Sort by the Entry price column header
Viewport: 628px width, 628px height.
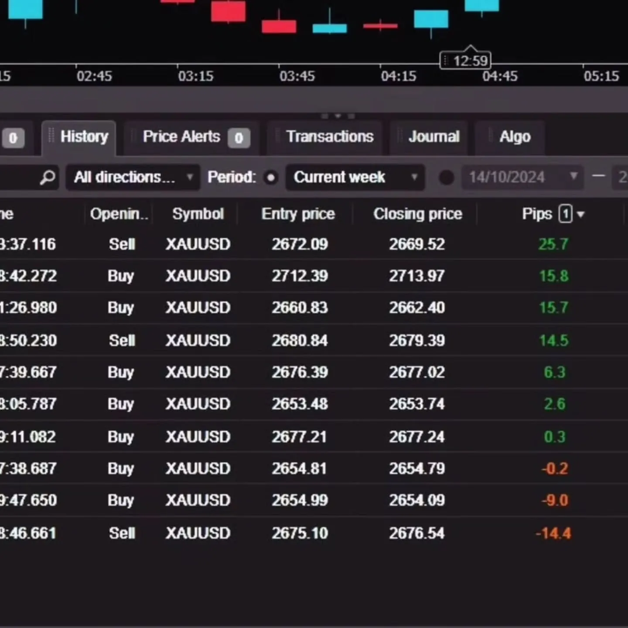(298, 214)
